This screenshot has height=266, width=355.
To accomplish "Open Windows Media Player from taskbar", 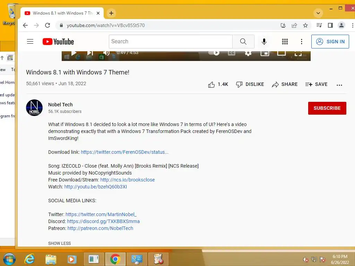I will [x=72, y=259].
